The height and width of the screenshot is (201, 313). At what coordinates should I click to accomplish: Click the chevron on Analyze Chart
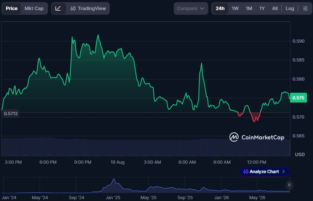click(x=284, y=172)
